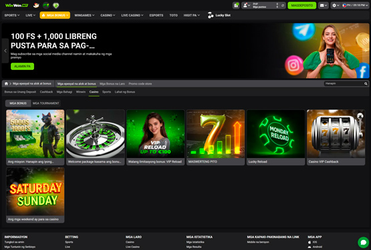Open the TOTO menu item

tap(173, 15)
